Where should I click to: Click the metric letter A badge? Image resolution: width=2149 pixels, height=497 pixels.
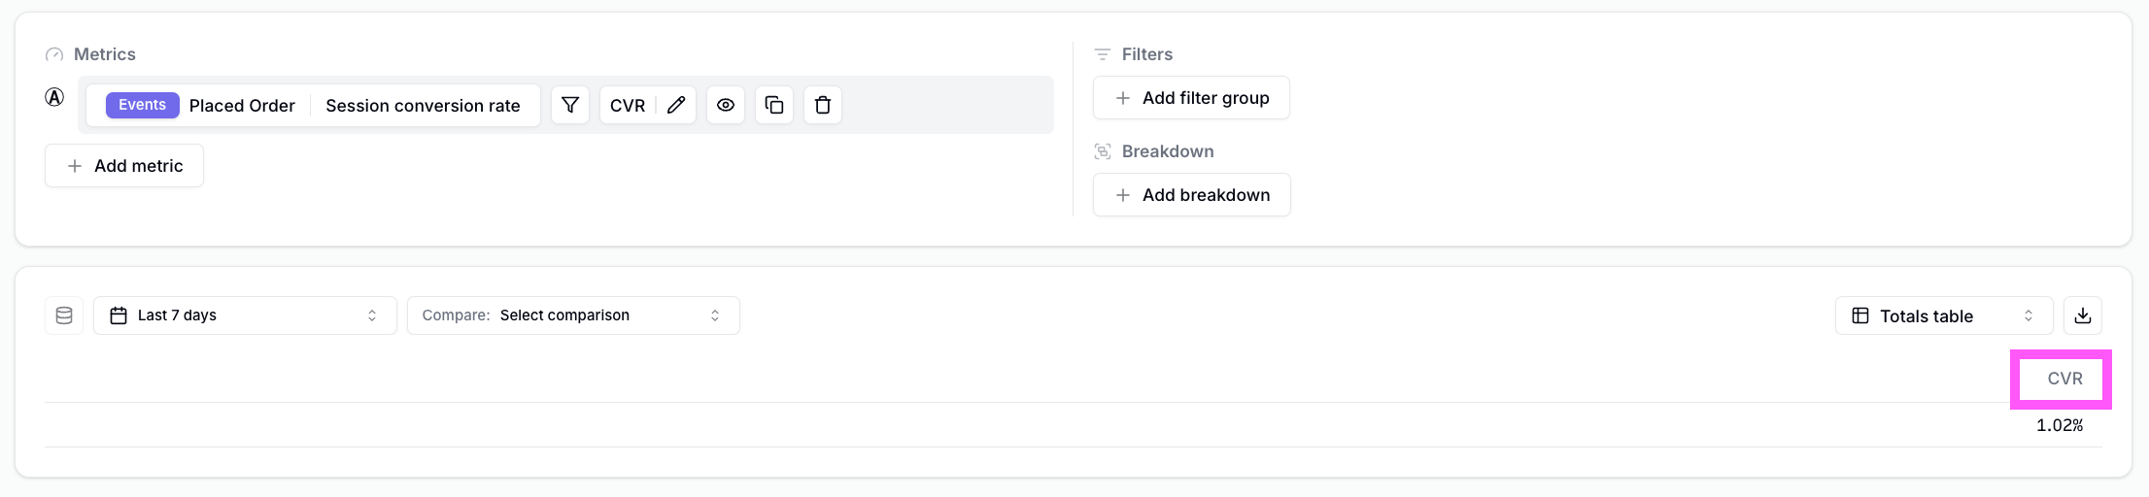click(x=55, y=97)
